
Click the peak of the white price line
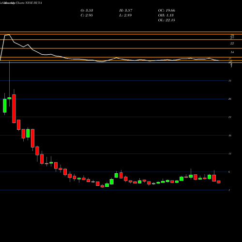click(x=9, y=34)
